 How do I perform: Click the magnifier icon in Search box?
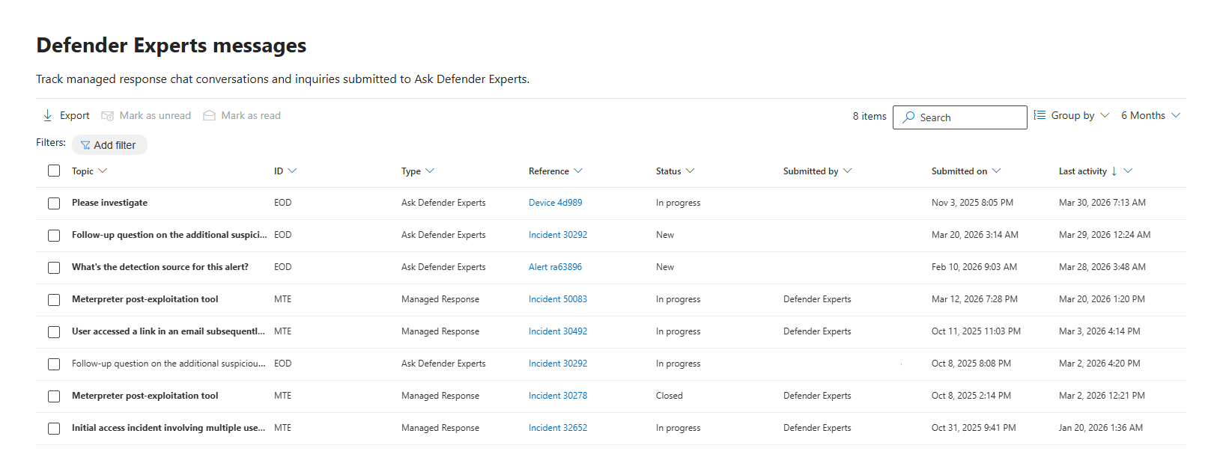click(908, 117)
